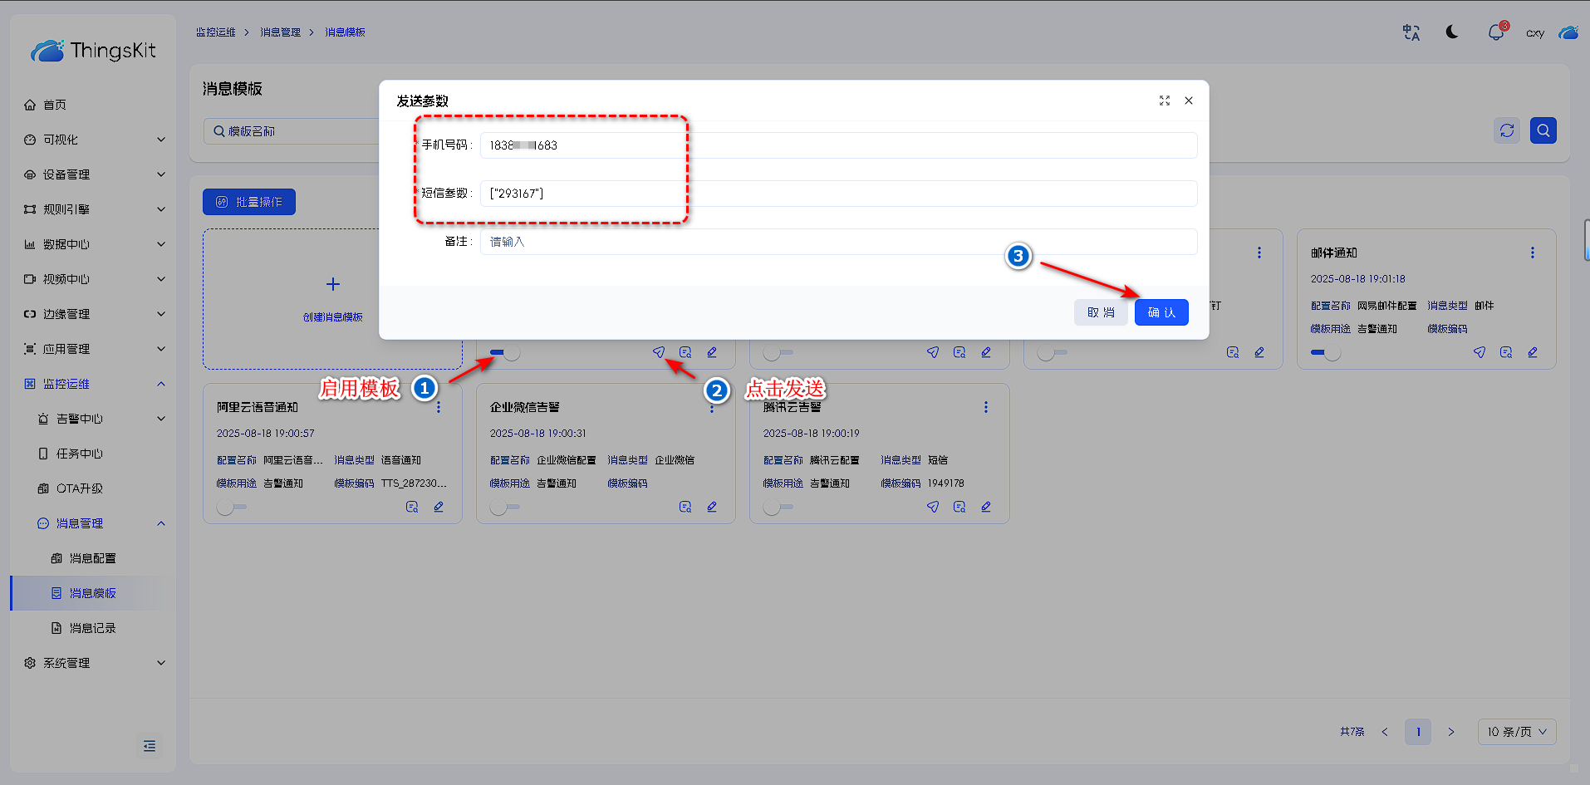1590x785 pixels.
Task: Expand the 设备管理 sidebar menu
Action: pyautogui.click(x=95, y=174)
